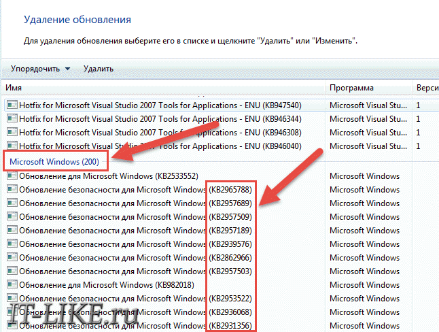Click the Удалить toolbar button
Screen dimensions: 439x332
tap(99, 69)
